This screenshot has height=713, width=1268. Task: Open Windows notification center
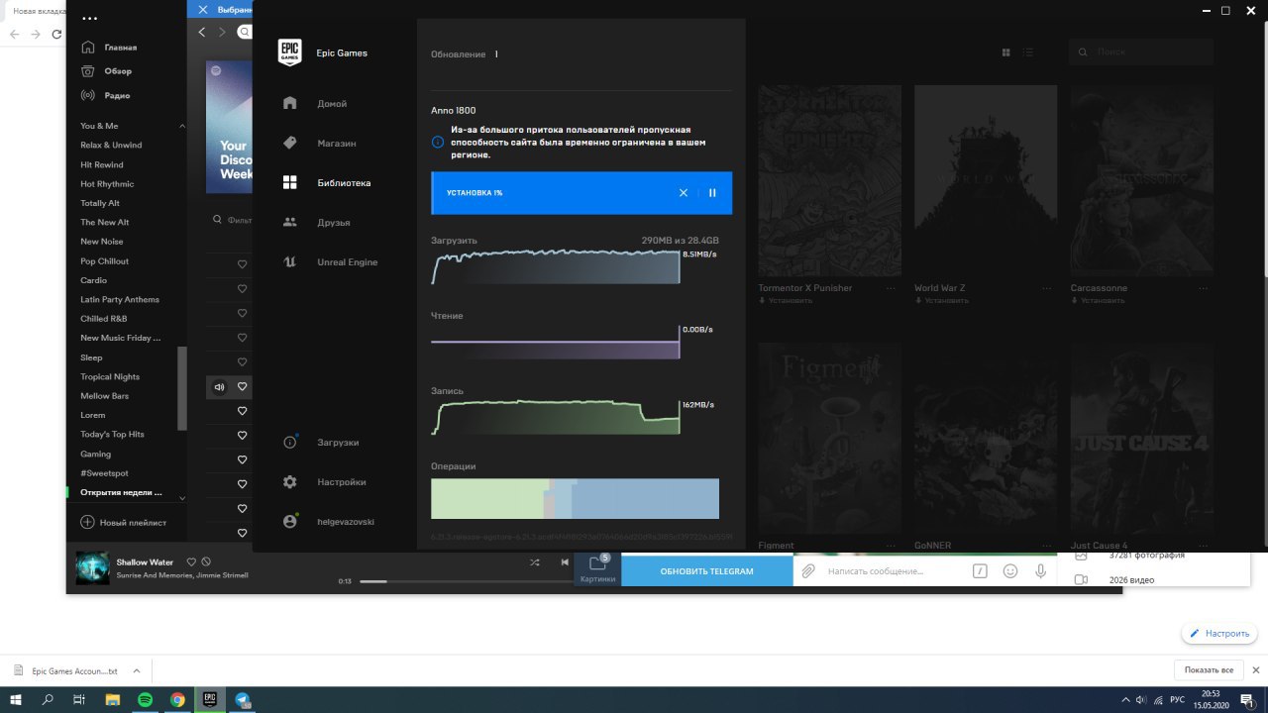click(x=1248, y=700)
